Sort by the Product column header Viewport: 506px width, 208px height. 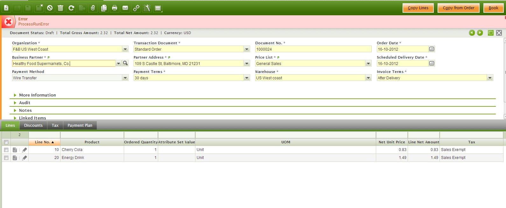tap(92, 142)
